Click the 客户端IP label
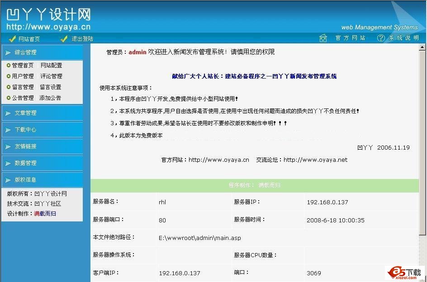Screen dimensions: 427x282 [x=106, y=273]
